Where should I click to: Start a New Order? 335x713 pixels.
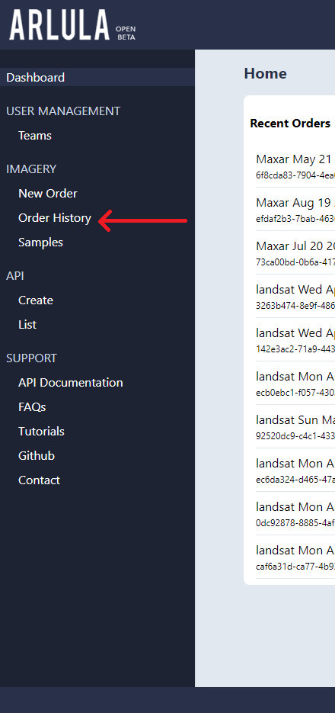click(x=48, y=193)
